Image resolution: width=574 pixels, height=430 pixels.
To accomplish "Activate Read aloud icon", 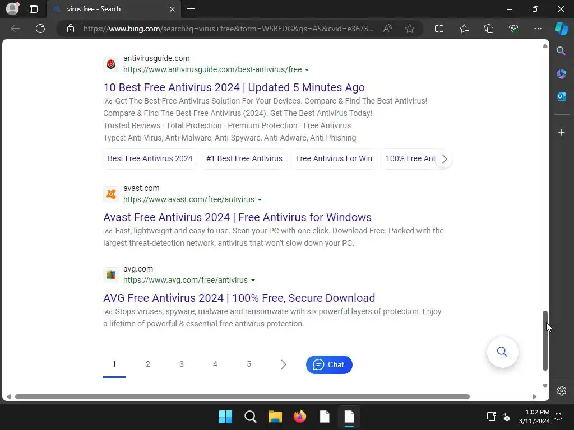I will 387,29.
